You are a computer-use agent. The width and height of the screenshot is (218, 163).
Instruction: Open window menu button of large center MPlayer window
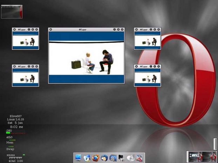pyautogui.click(x=51, y=29)
